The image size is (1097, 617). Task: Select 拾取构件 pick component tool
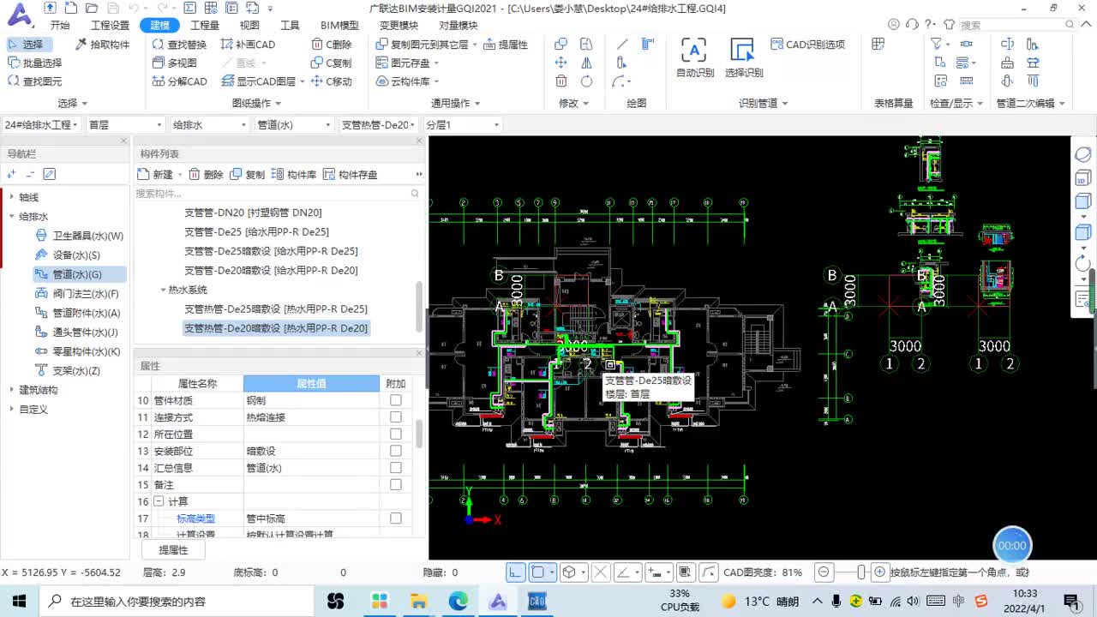pos(102,45)
